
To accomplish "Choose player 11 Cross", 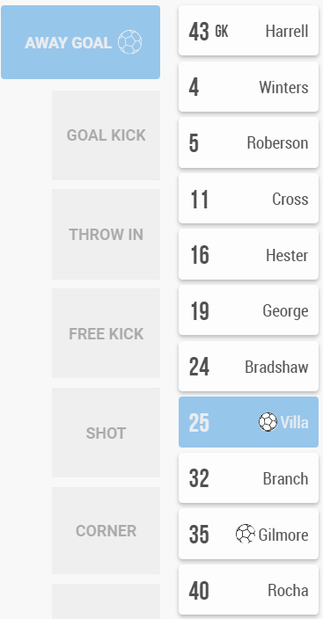I will 249,199.
